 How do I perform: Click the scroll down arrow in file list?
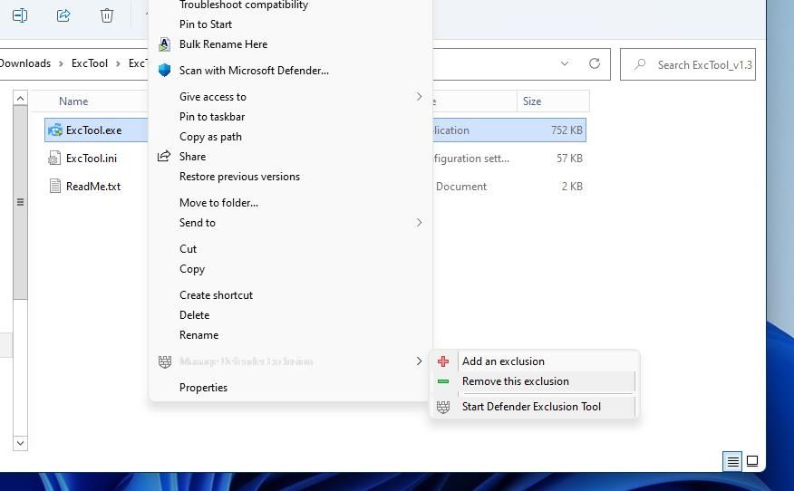20,443
